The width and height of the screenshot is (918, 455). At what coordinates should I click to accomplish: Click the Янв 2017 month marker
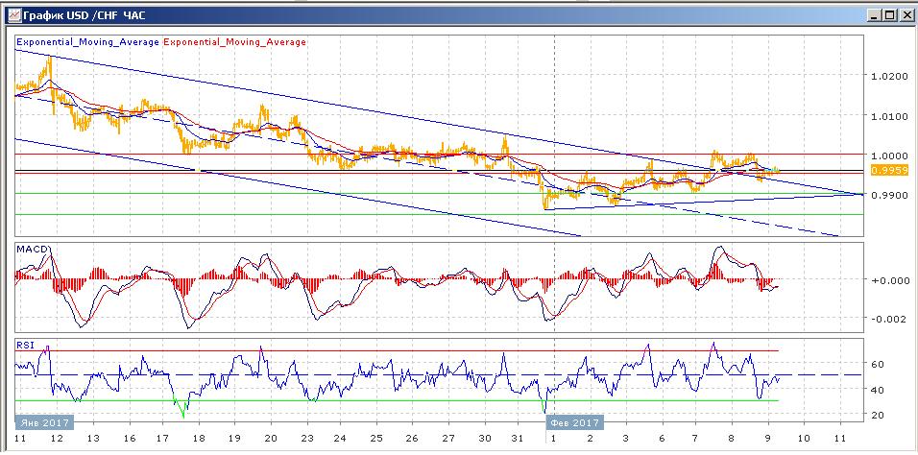40,422
